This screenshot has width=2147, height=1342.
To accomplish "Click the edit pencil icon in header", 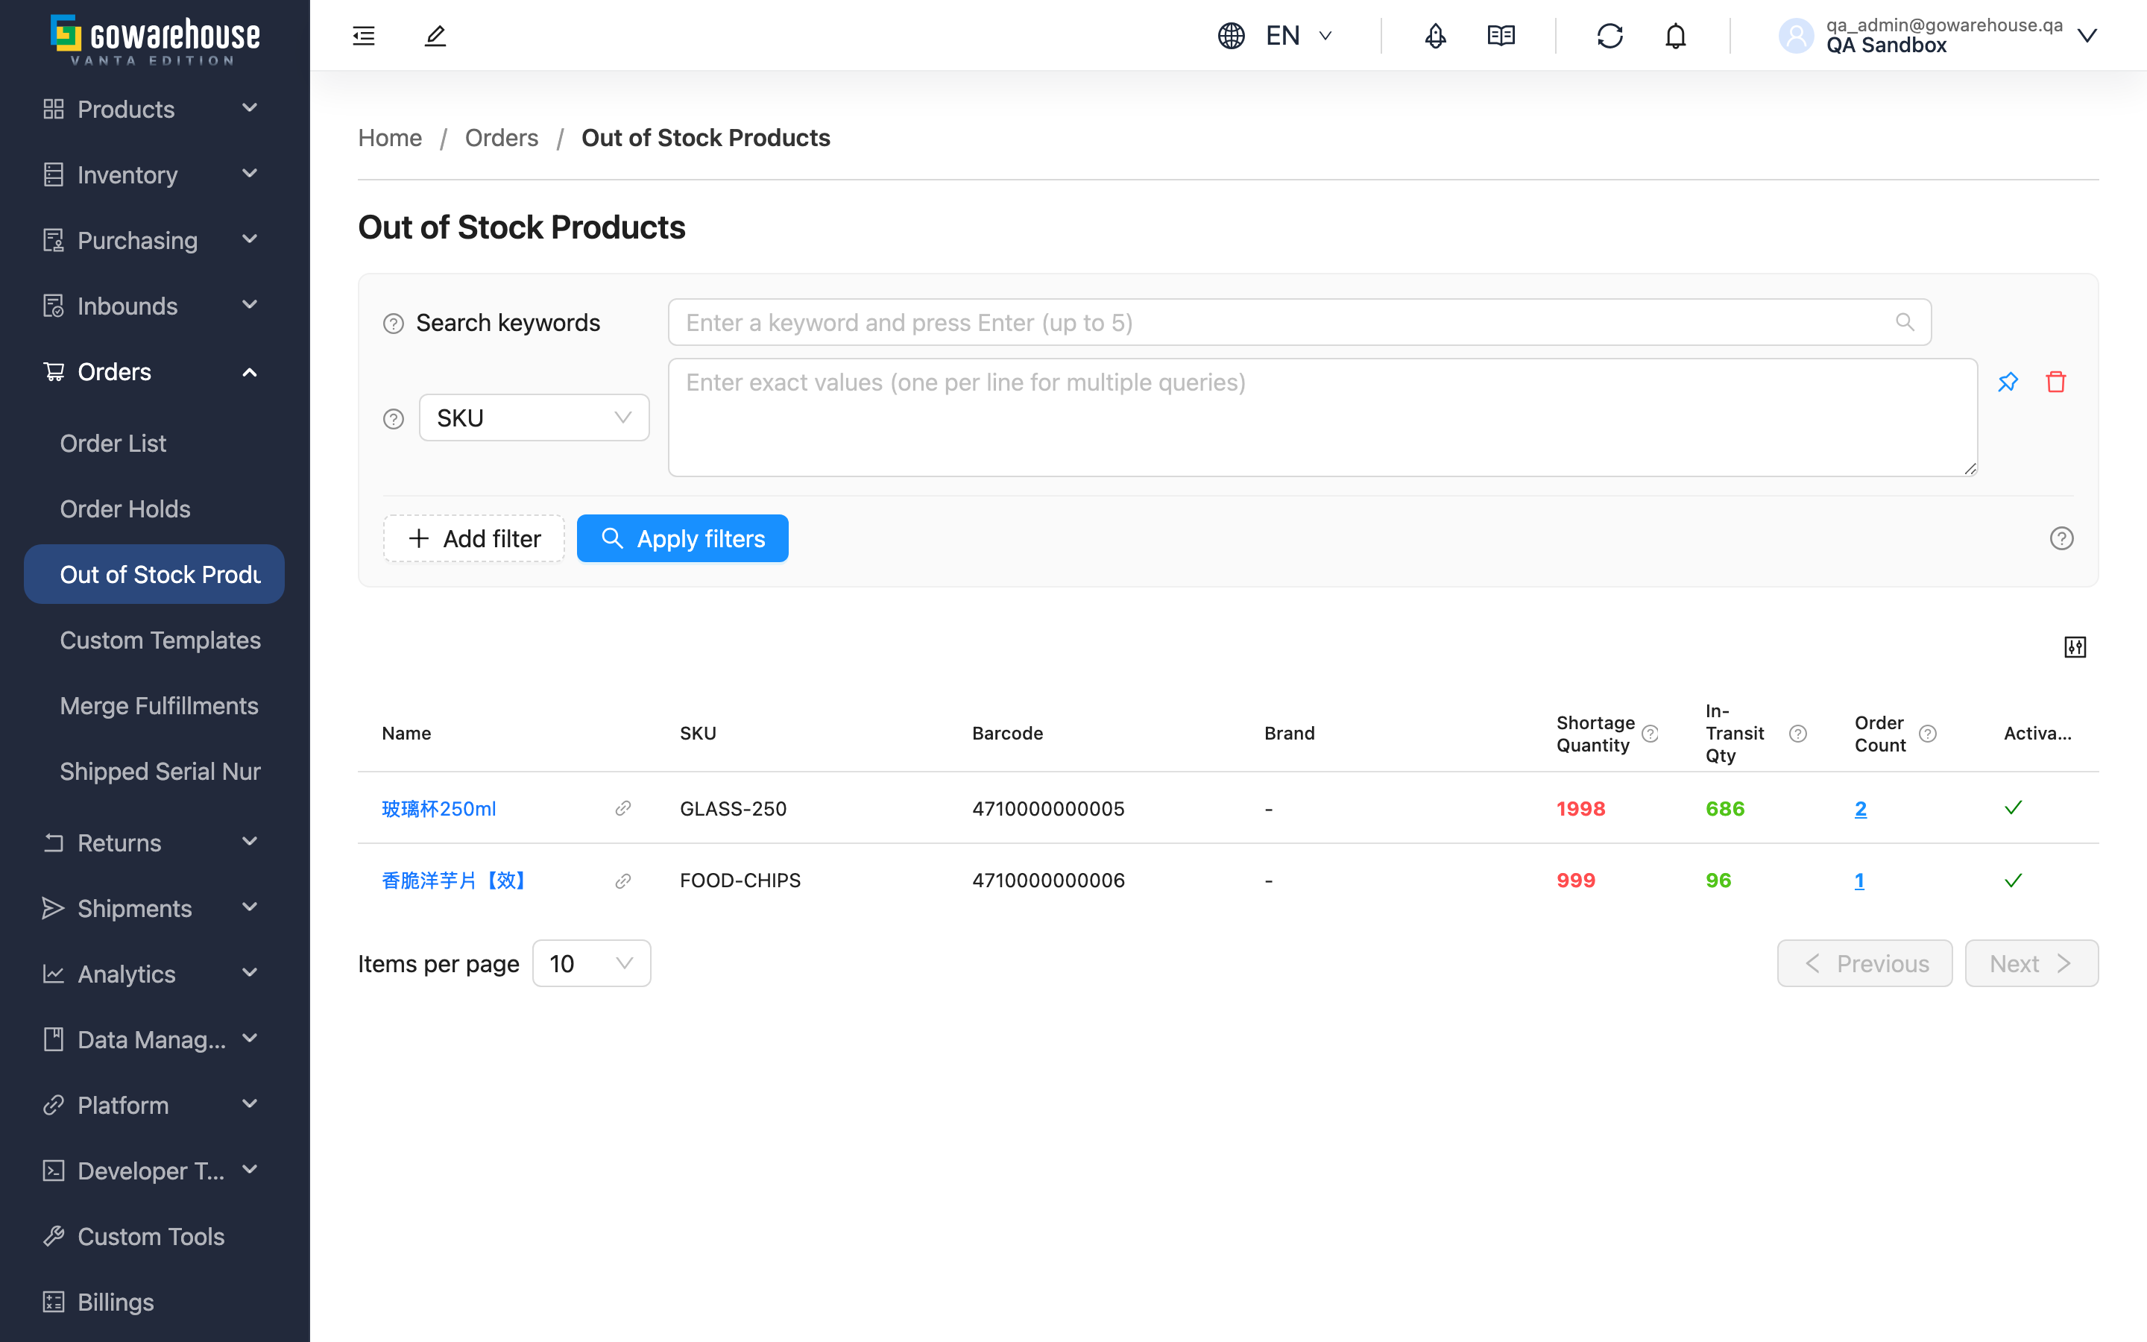I will 435,36.
